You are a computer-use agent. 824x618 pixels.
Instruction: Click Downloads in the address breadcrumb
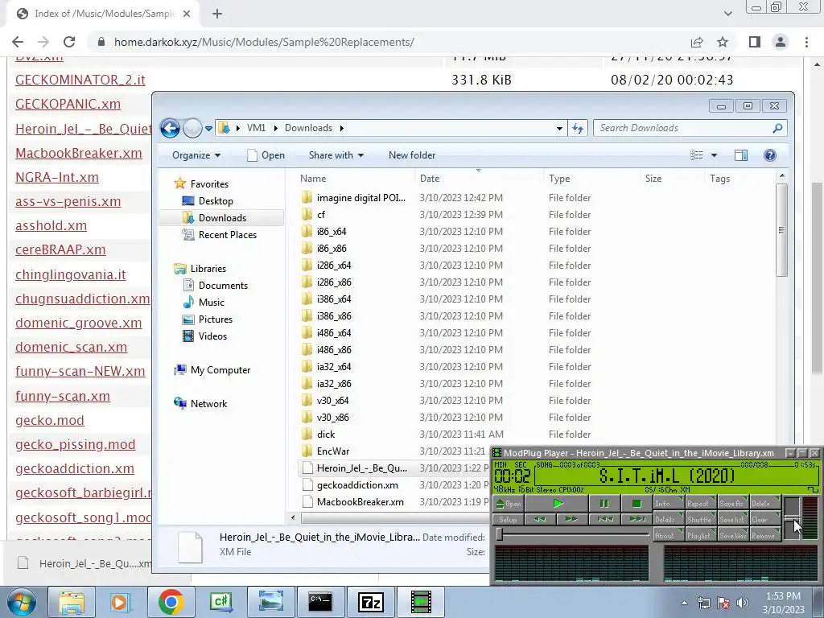pos(308,128)
